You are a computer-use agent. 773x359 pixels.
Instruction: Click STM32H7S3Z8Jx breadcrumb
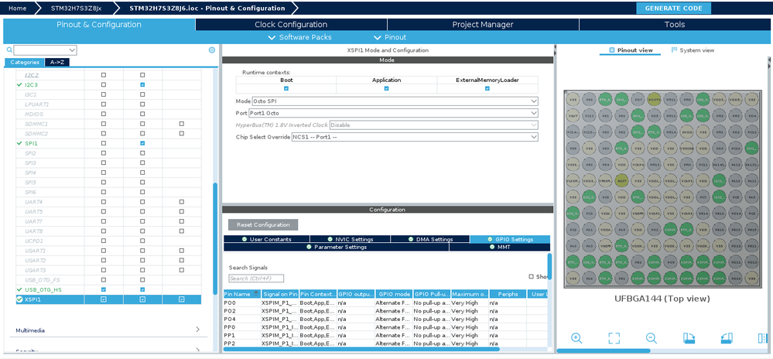(x=76, y=9)
